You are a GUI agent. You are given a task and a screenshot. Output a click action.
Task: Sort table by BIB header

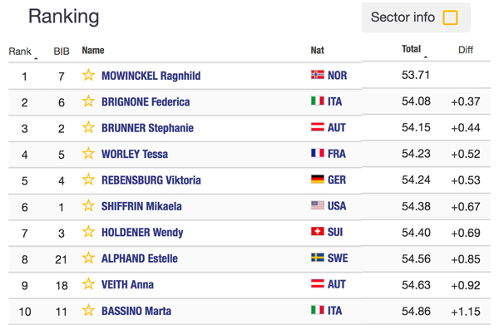click(x=62, y=52)
